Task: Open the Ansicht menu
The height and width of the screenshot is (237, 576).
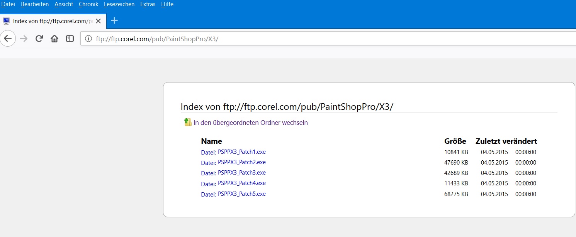Action: click(x=64, y=4)
